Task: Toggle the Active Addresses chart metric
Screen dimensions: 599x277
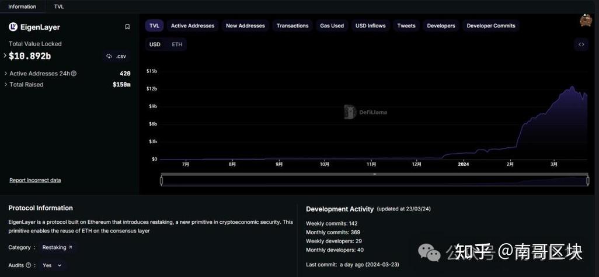Action: [x=192, y=26]
